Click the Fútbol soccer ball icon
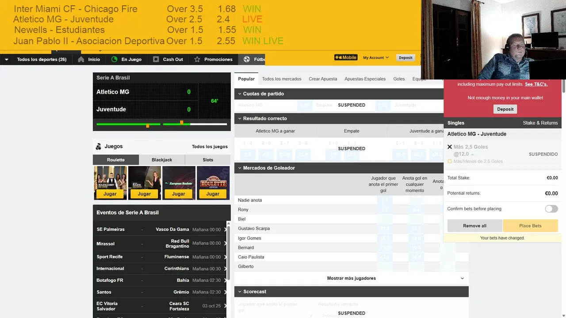This screenshot has width=566, height=318. click(x=247, y=59)
